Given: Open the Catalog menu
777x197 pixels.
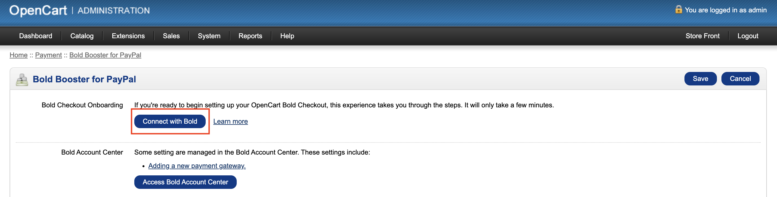Looking at the screenshot, I should [x=82, y=36].
